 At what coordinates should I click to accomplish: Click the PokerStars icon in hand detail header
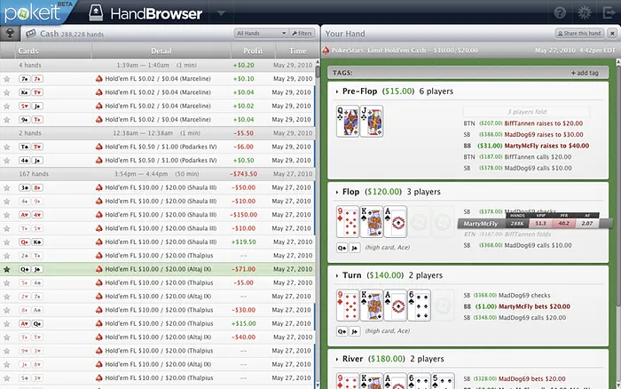pos(326,51)
